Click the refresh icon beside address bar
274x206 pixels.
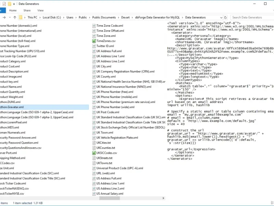pyautogui.click(x=225, y=18)
